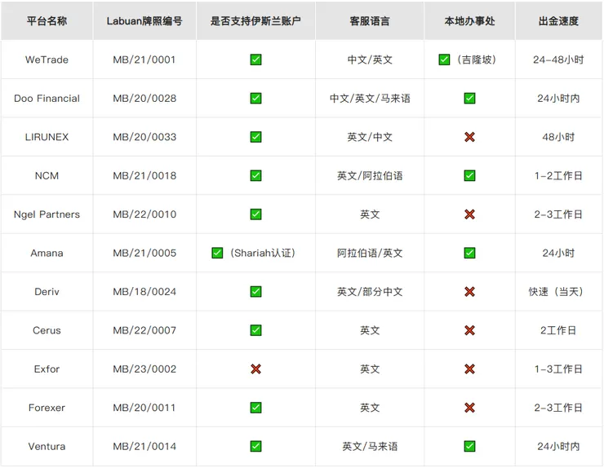This screenshot has height=468, width=604.
Task: Click Ngel Partners local office red cross
Action: 469,214
